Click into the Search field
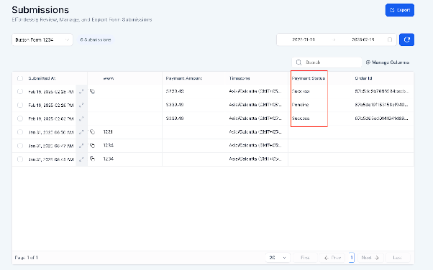The height and width of the screenshot is (270, 433). [x=327, y=62]
